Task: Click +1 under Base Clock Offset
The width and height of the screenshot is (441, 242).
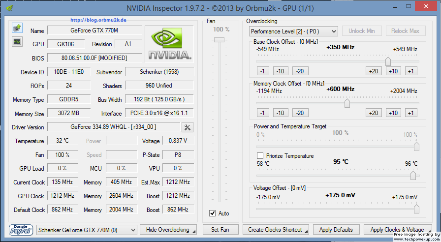Action: coord(411,71)
